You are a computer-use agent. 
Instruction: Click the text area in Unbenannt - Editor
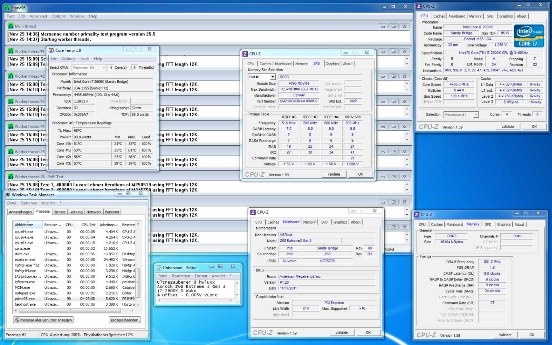pyautogui.click(x=195, y=289)
